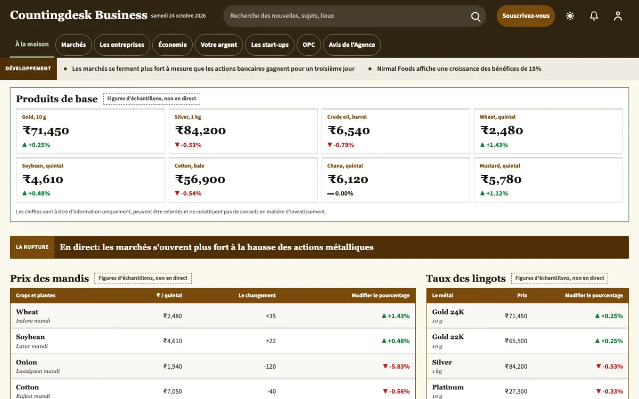Click the Souscrivez-vous button
This screenshot has height=399, width=639.
[x=526, y=16]
